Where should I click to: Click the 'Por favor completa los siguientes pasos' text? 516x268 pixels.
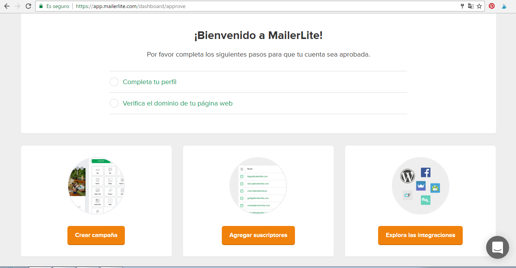pos(258,54)
